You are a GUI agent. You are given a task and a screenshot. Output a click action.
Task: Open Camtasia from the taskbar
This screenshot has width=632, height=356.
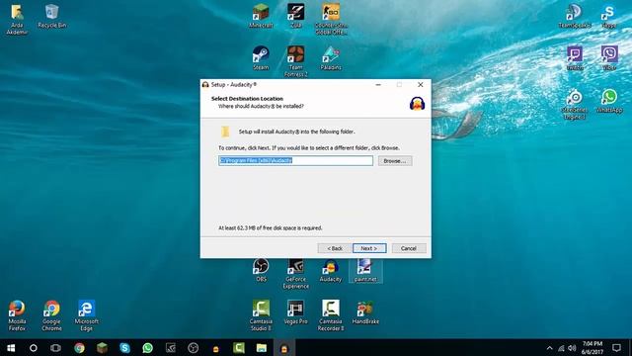239,347
